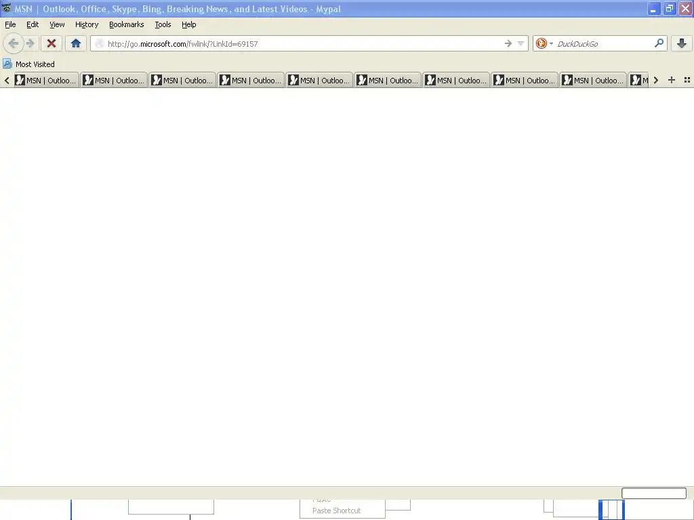Open the tab groups grid icon

pyautogui.click(x=687, y=80)
